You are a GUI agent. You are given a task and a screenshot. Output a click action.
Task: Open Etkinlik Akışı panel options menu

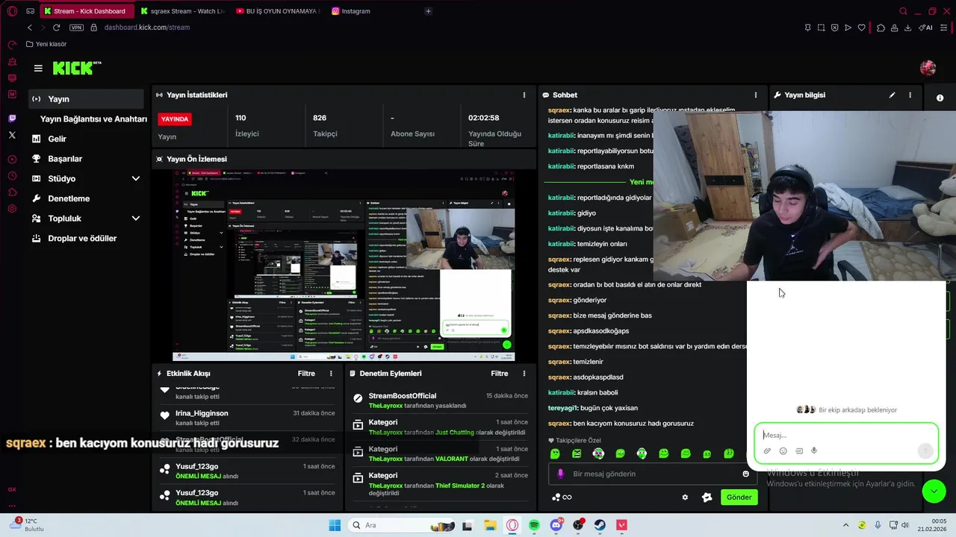pos(331,374)
